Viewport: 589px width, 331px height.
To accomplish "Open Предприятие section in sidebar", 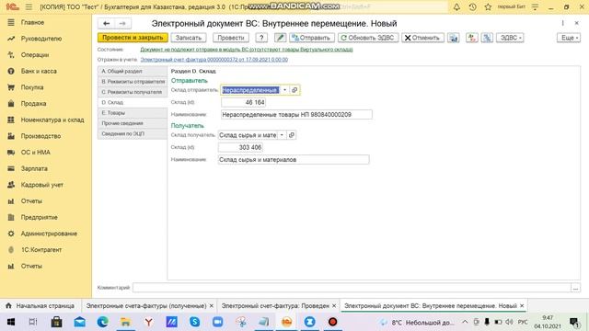I will click(39, 217).
